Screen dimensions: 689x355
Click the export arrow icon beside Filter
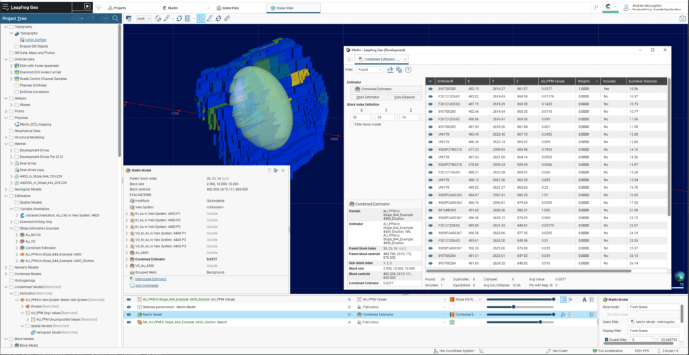coord(391,69)
